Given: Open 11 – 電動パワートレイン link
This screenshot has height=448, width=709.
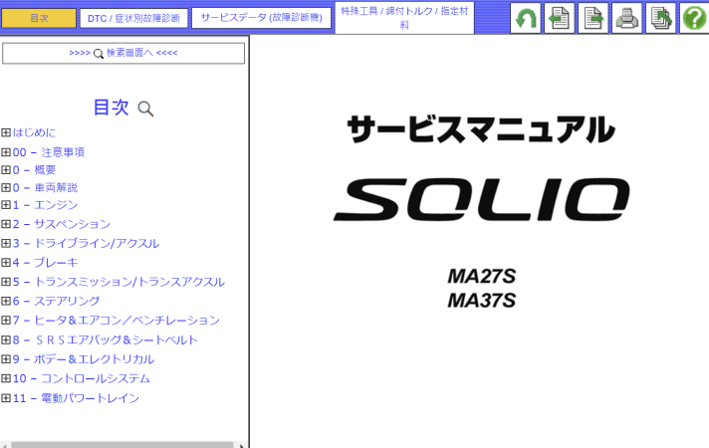Looking at the screenshot, I should [76, 398].
